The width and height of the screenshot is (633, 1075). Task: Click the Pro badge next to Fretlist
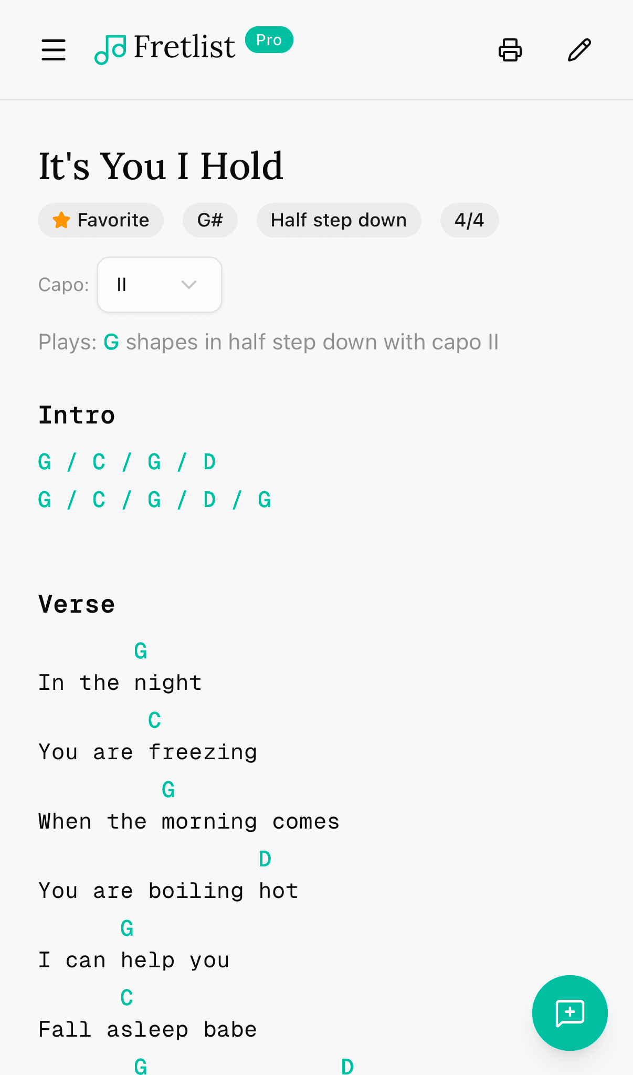(269, 39)
